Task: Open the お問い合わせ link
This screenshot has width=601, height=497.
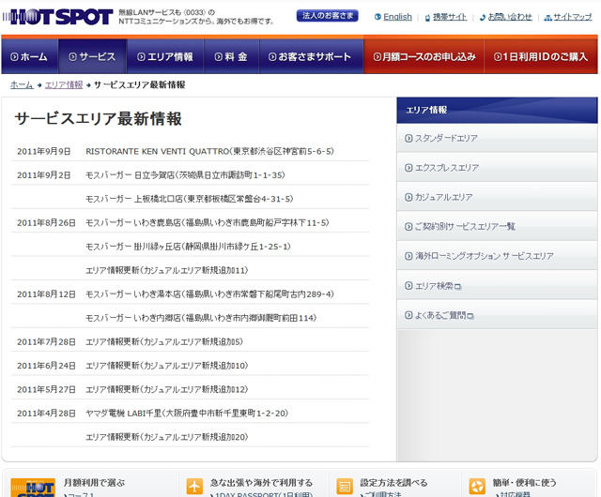Action: click(x=510, y=17)
